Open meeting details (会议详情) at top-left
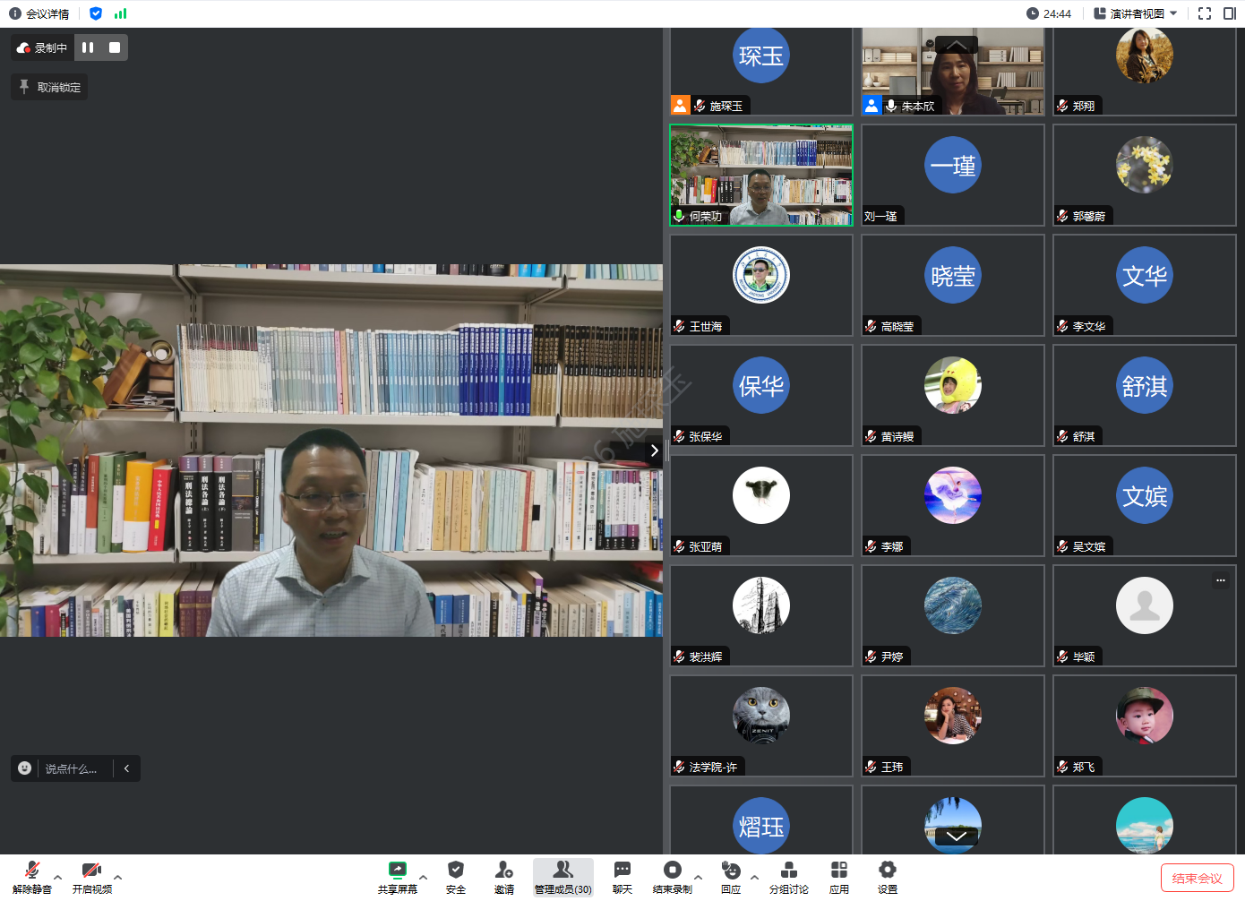This screenshot has height=901, width=1245. pos(39,13)
